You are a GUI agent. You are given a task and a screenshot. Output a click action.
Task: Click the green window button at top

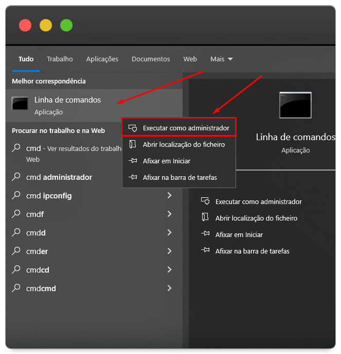pyautogui.click(x=66, y=25)
